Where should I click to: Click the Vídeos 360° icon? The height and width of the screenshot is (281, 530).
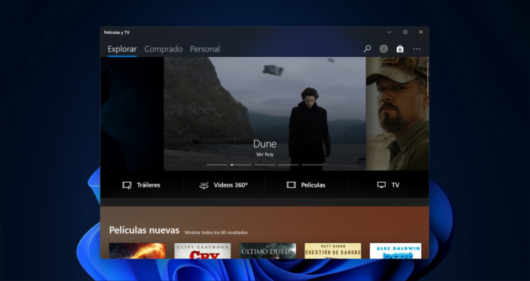(204, 185)
